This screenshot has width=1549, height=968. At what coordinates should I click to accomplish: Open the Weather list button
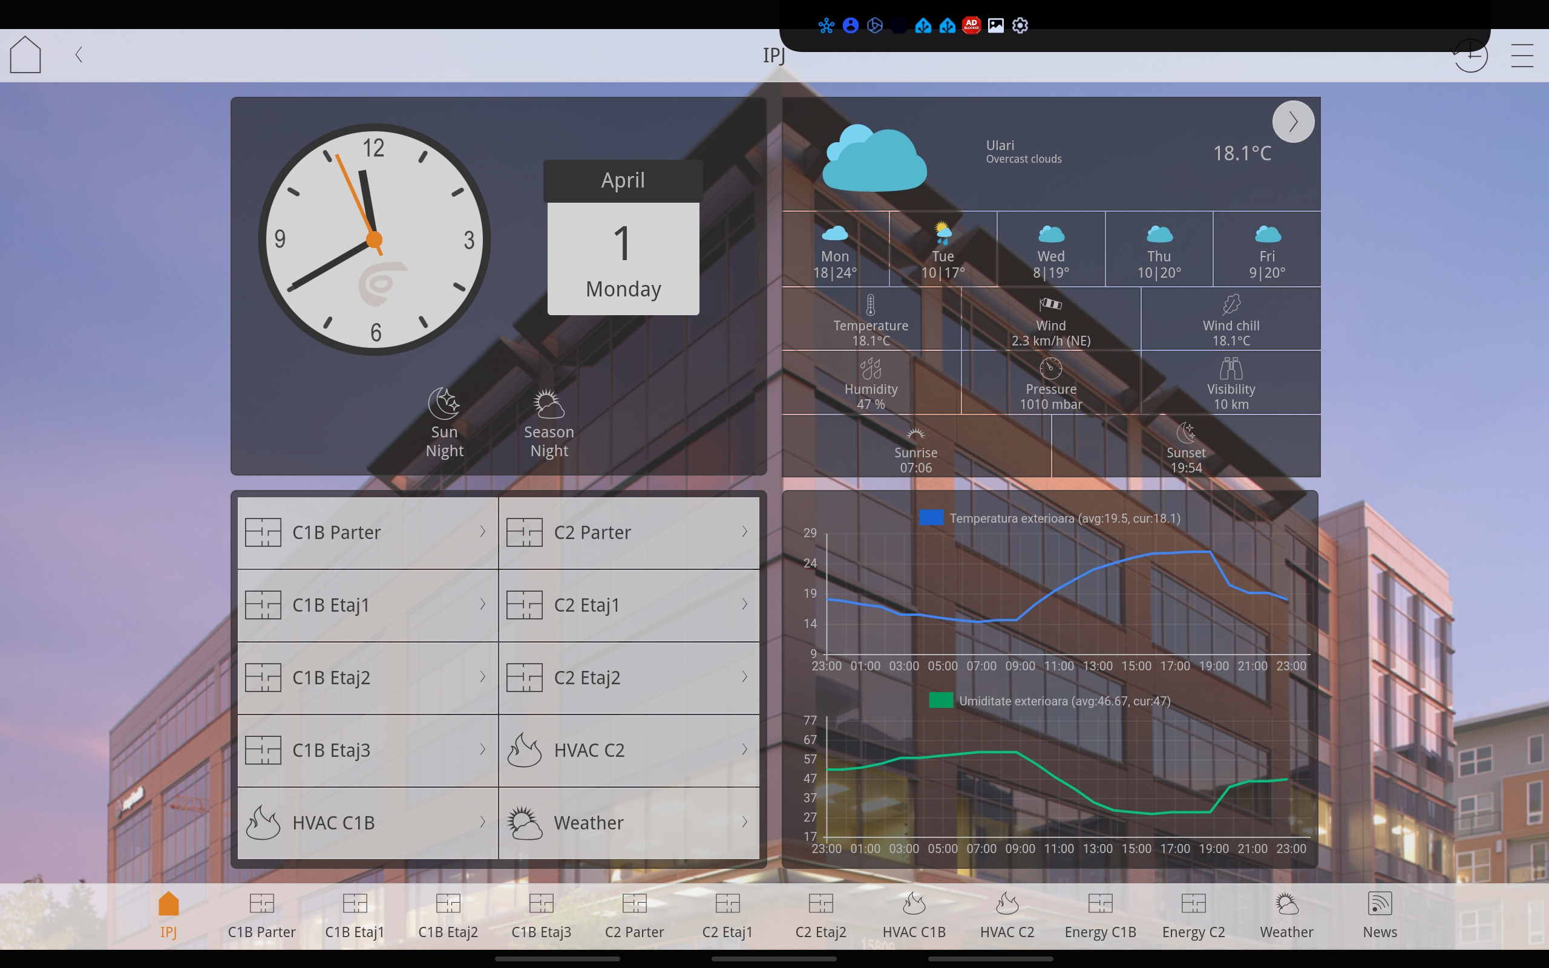point(629,823)
